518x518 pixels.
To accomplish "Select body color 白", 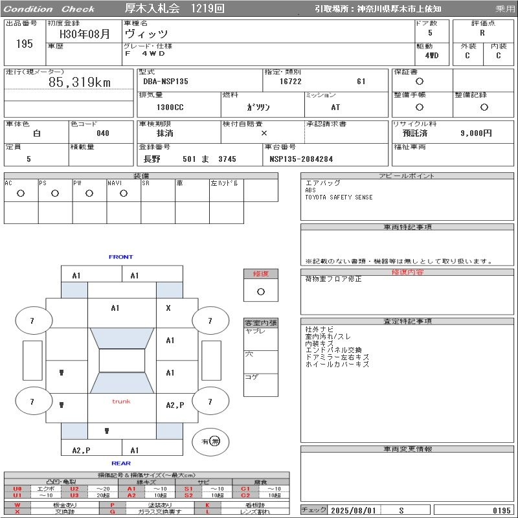I will [x=37, y=133].
